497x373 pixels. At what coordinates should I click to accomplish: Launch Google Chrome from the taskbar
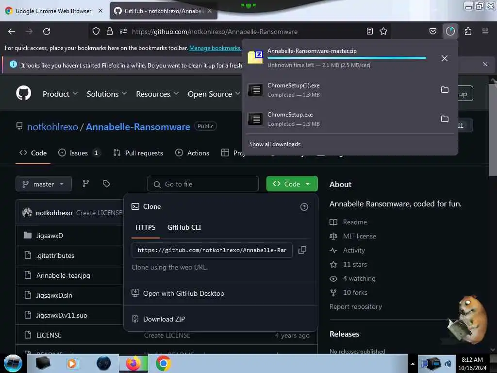[163, 363]
